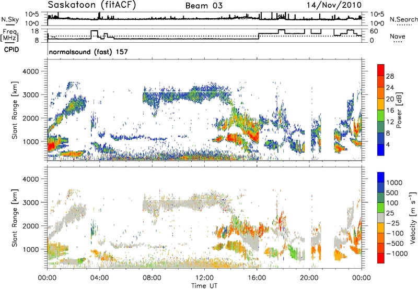The height and width of the screenshot is (289, 418).
Task: Click the '16:00' time tick label
Action: click(257, 278)
